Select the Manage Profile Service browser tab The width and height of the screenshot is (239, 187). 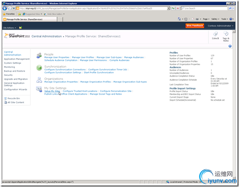pyautogui.click(x=30, y=19)
